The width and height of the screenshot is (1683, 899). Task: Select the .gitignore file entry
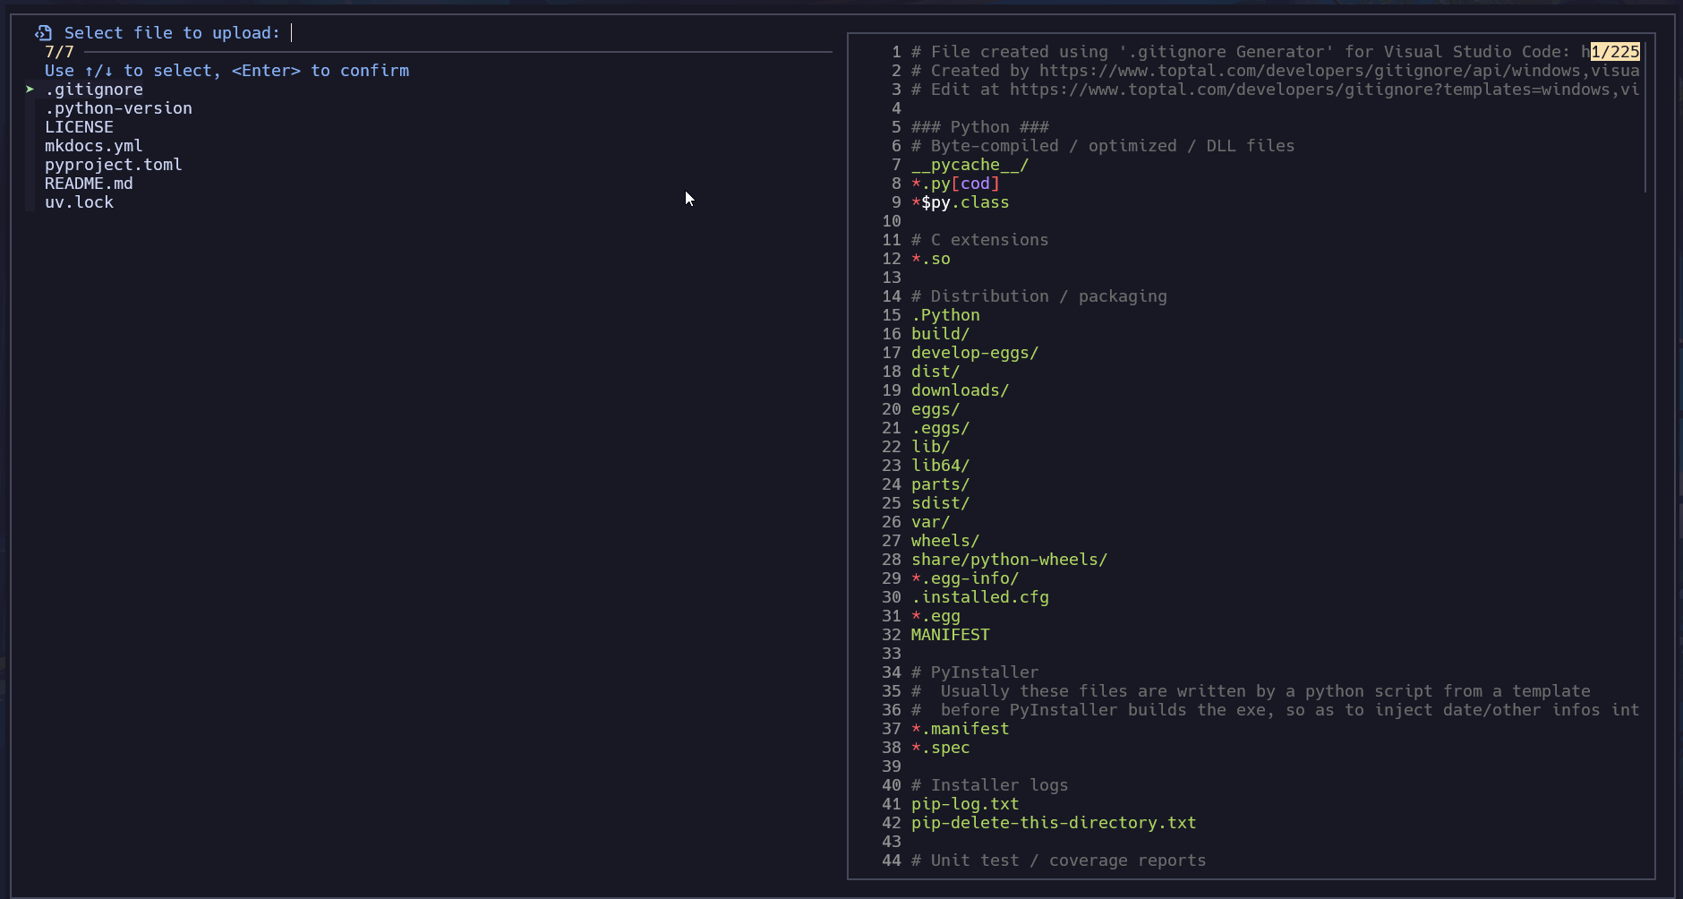click(x=94, y=90)
